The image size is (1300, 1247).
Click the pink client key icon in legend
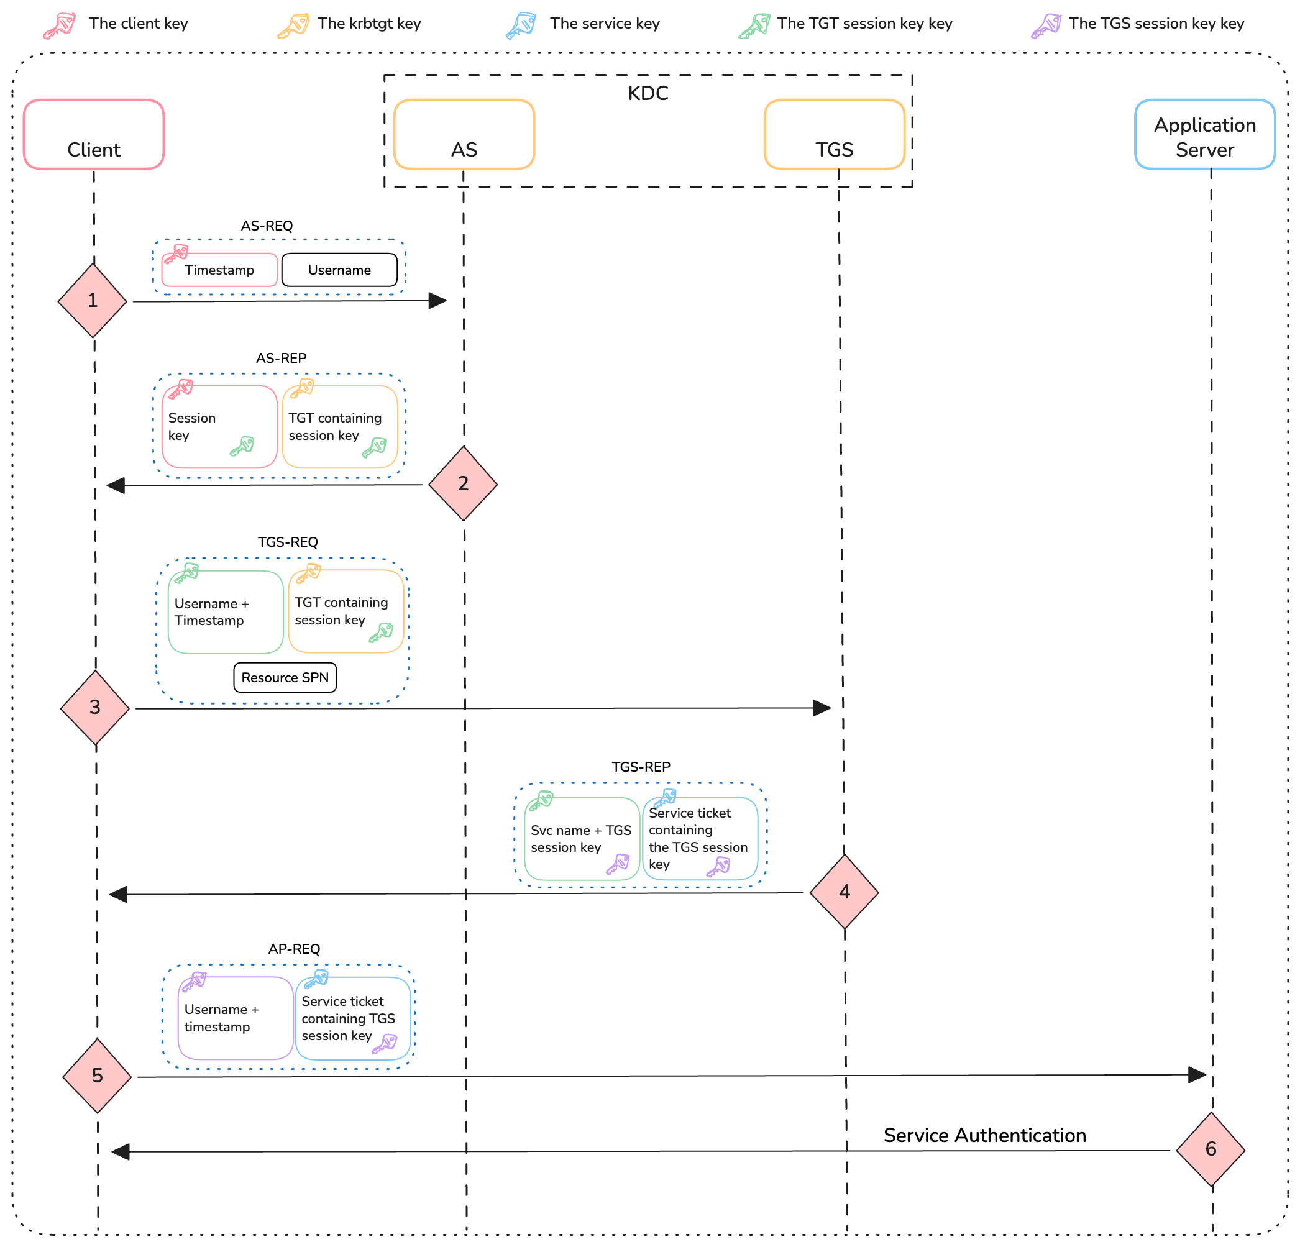pos(60,26)
